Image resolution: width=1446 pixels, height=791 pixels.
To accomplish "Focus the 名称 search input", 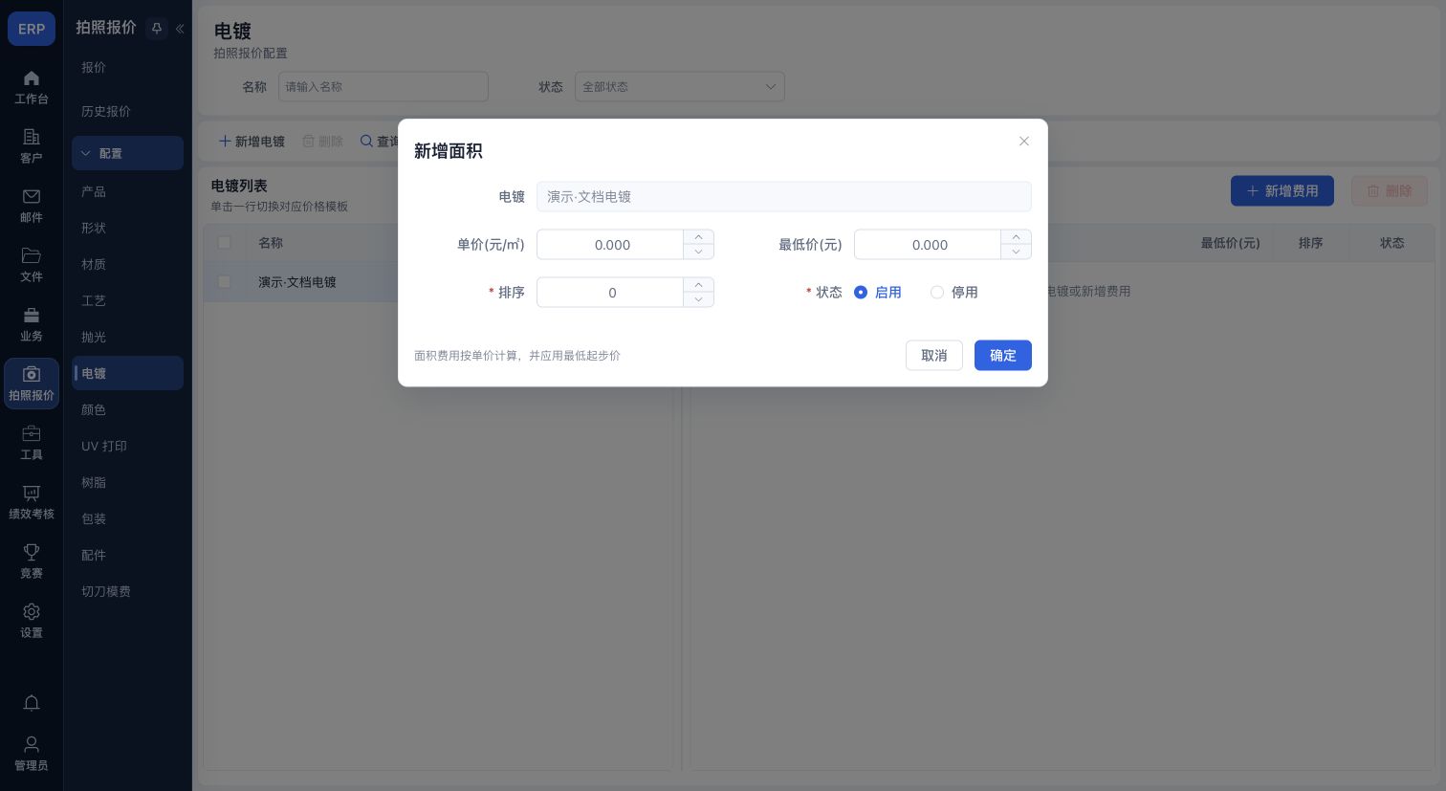I will point(383,87).
